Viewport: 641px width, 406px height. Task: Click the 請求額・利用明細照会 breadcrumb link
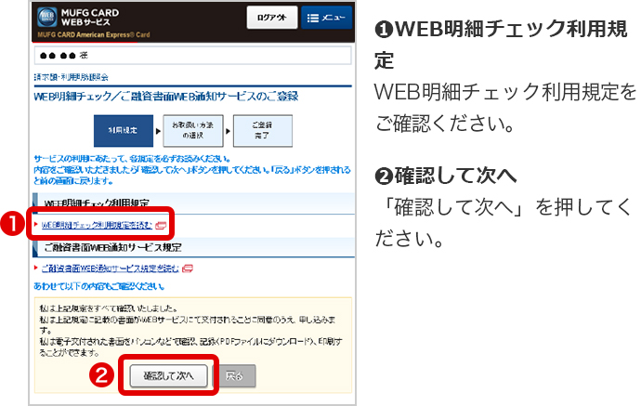point(71,78)
